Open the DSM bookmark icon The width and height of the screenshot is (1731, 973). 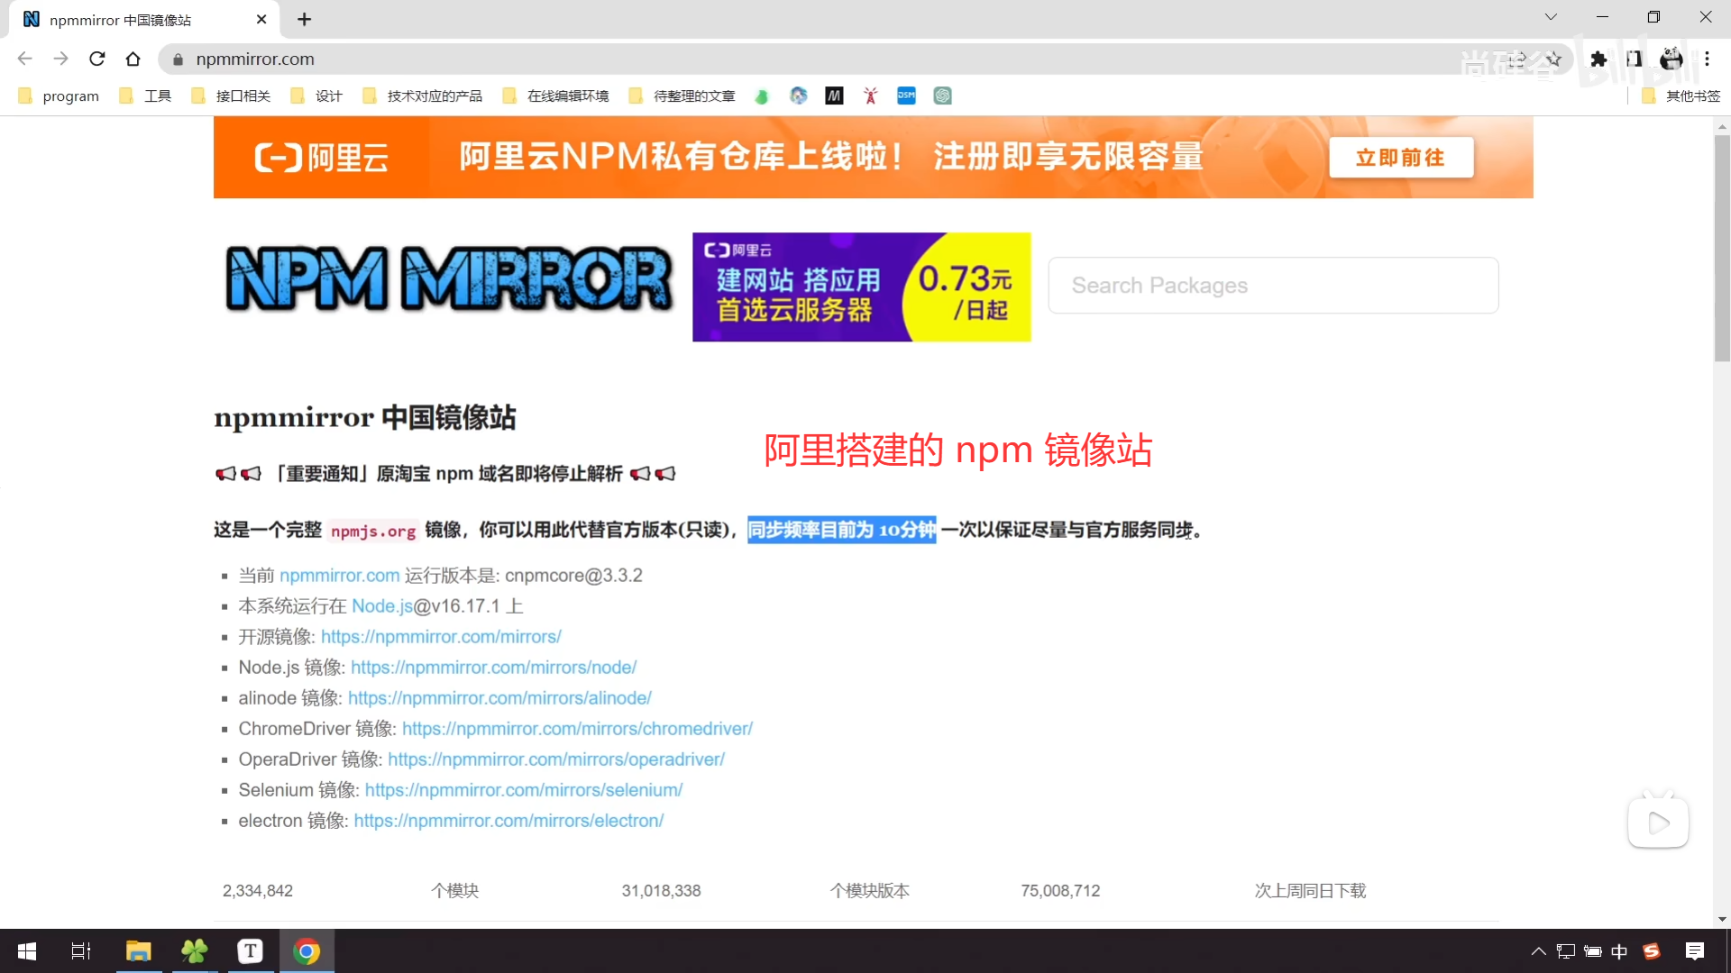(906, 95)
